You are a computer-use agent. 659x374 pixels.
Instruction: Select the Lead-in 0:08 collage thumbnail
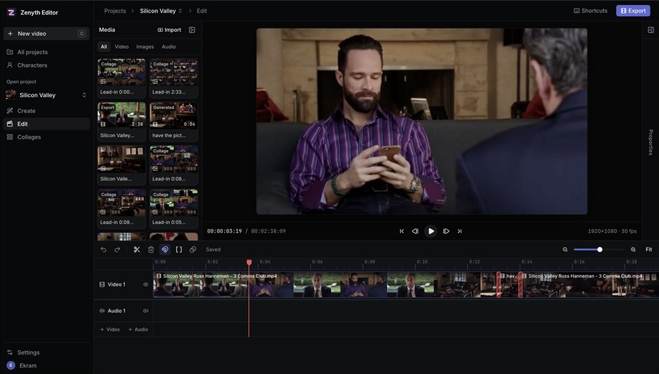tap(173, 165)
